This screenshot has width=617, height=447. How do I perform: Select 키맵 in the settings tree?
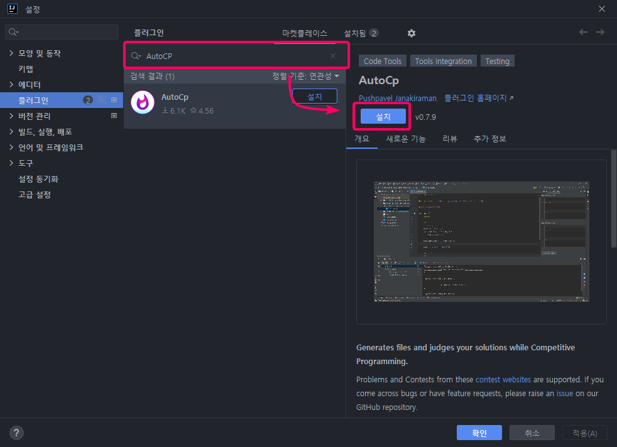coord(26,69)
